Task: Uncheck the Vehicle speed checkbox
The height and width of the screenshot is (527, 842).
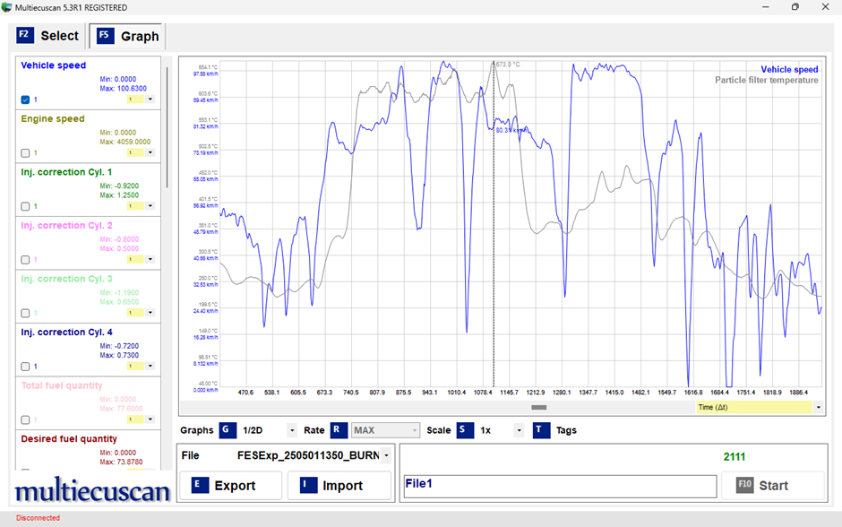Action: click(25, 99)
